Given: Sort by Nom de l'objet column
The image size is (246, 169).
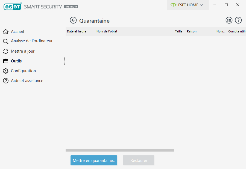Looking at the screenshot, I should [107, 31].
